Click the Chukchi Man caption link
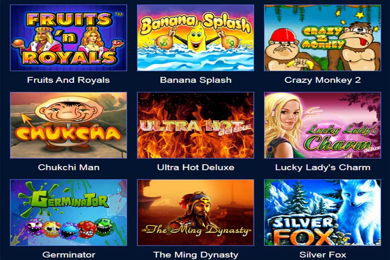This screenshot has width=390, height=260. [x=68, y=167]
